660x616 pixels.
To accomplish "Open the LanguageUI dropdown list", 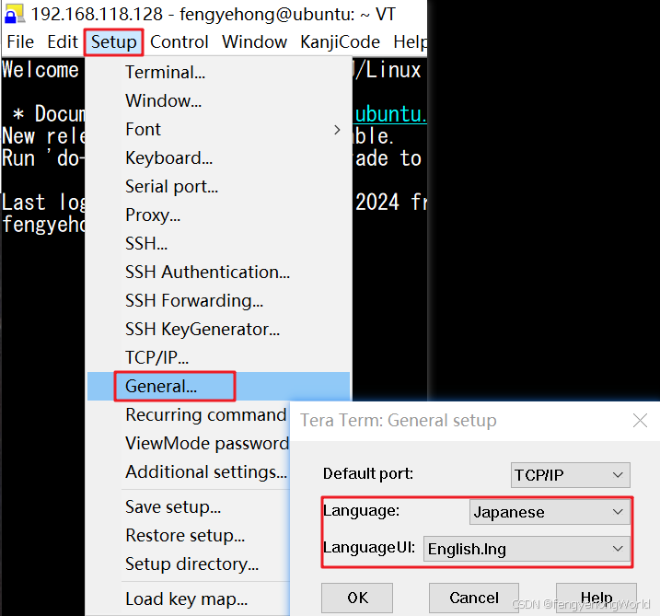I will (526, 549).
